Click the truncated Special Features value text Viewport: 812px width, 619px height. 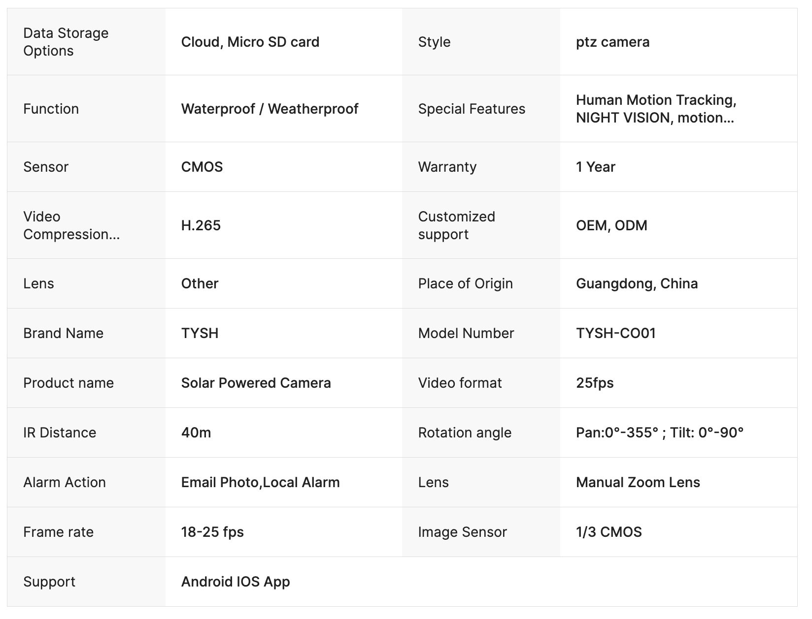[656, 109]
